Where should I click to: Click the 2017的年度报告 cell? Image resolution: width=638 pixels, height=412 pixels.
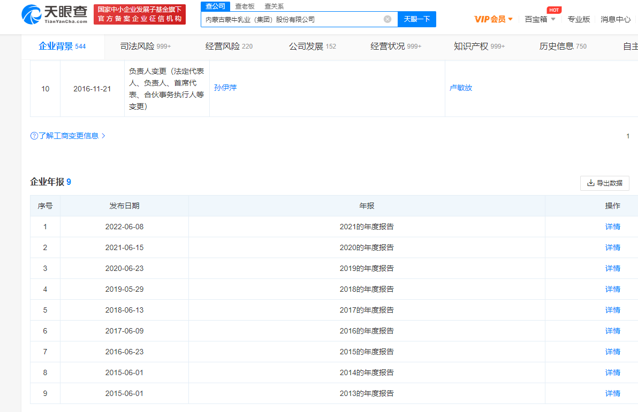pyautogui.click(x=367, y=310)
